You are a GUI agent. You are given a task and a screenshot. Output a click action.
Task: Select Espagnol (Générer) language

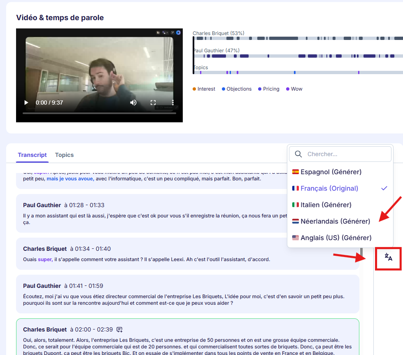click(340, 172)
